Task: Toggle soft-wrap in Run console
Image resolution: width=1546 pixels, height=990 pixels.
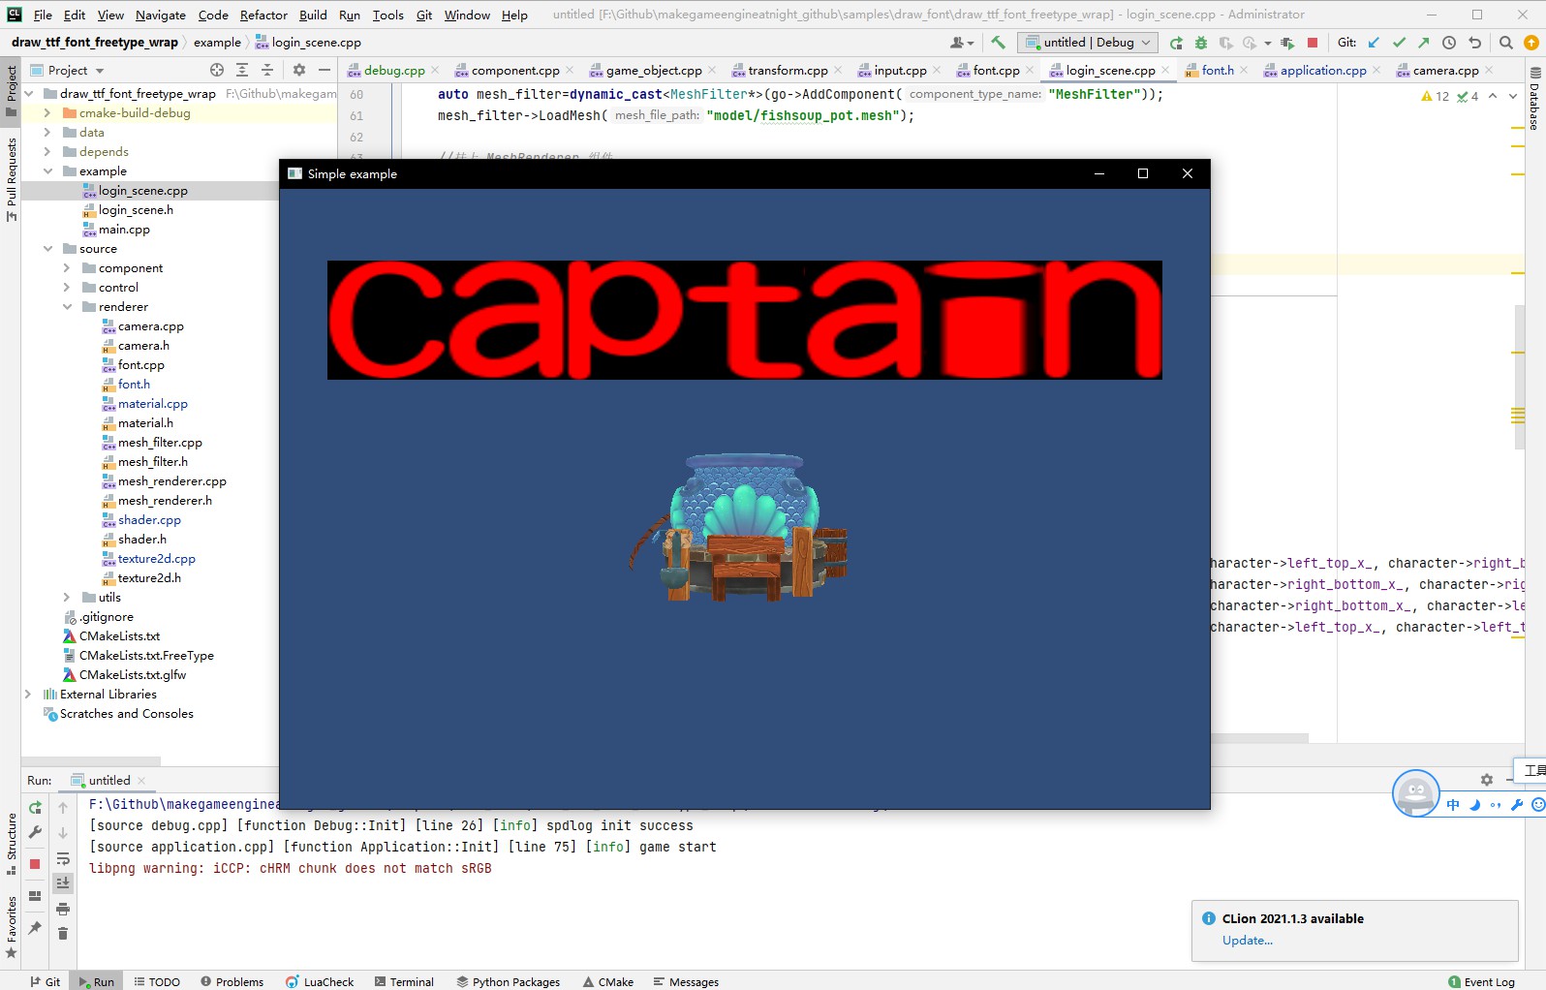Action: click(63, 858)
